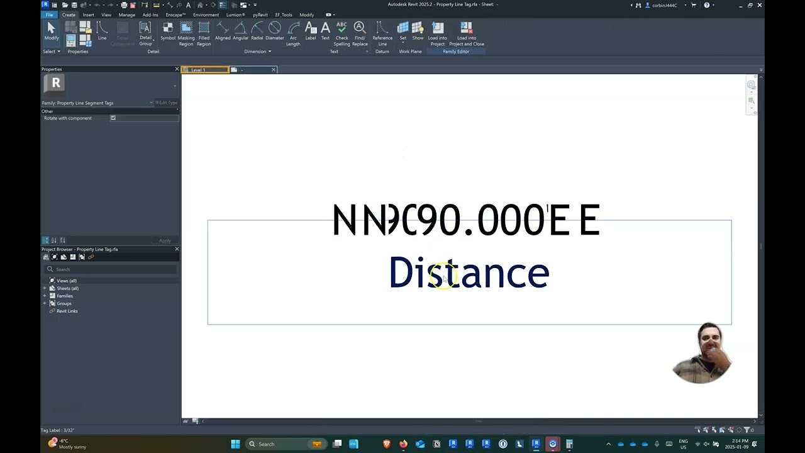Click the volume icon in system tray
The height and width of the screenshot is (453, 805).
pyautogui.click(x=706, y=444)
